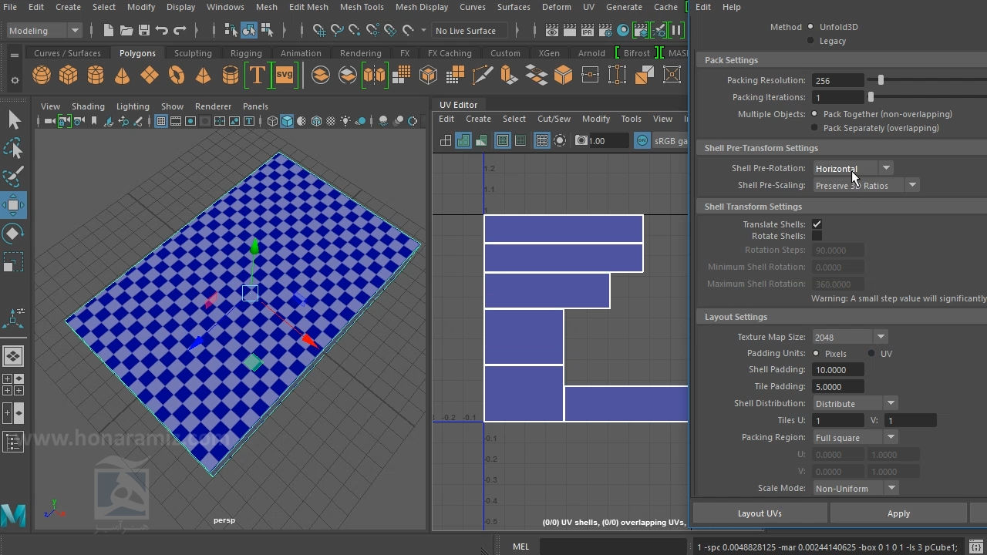The image size is (987, 555).
Task: Open the viewport Shading menu
Action: pos(88,106)
